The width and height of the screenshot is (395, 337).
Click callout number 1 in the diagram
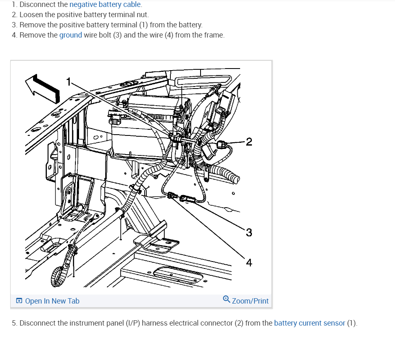point(68,82)
